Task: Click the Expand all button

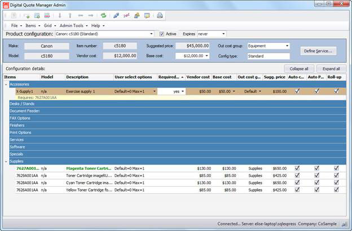Action: pos(331,68)
